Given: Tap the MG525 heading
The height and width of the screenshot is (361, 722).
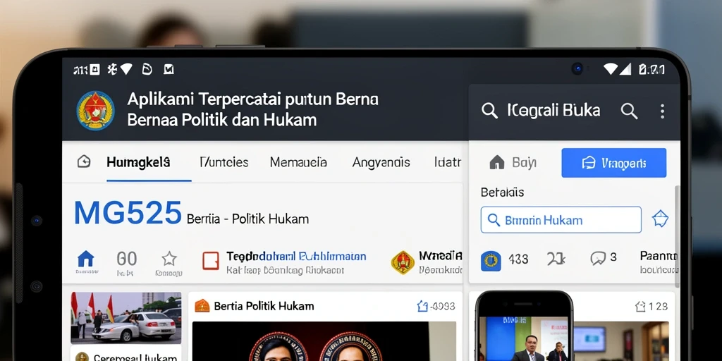Looking at the screenshot, I should click(x=128, y=213).
